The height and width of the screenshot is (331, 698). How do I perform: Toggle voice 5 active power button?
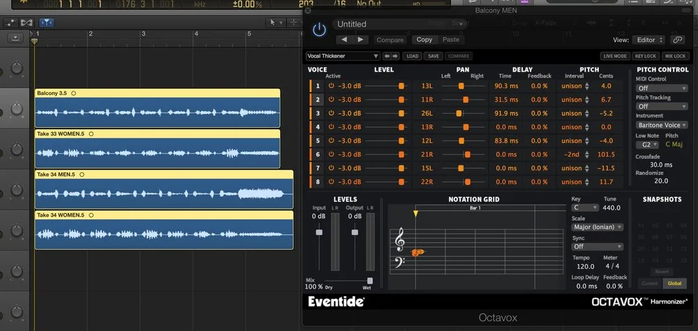click(331, 141)
